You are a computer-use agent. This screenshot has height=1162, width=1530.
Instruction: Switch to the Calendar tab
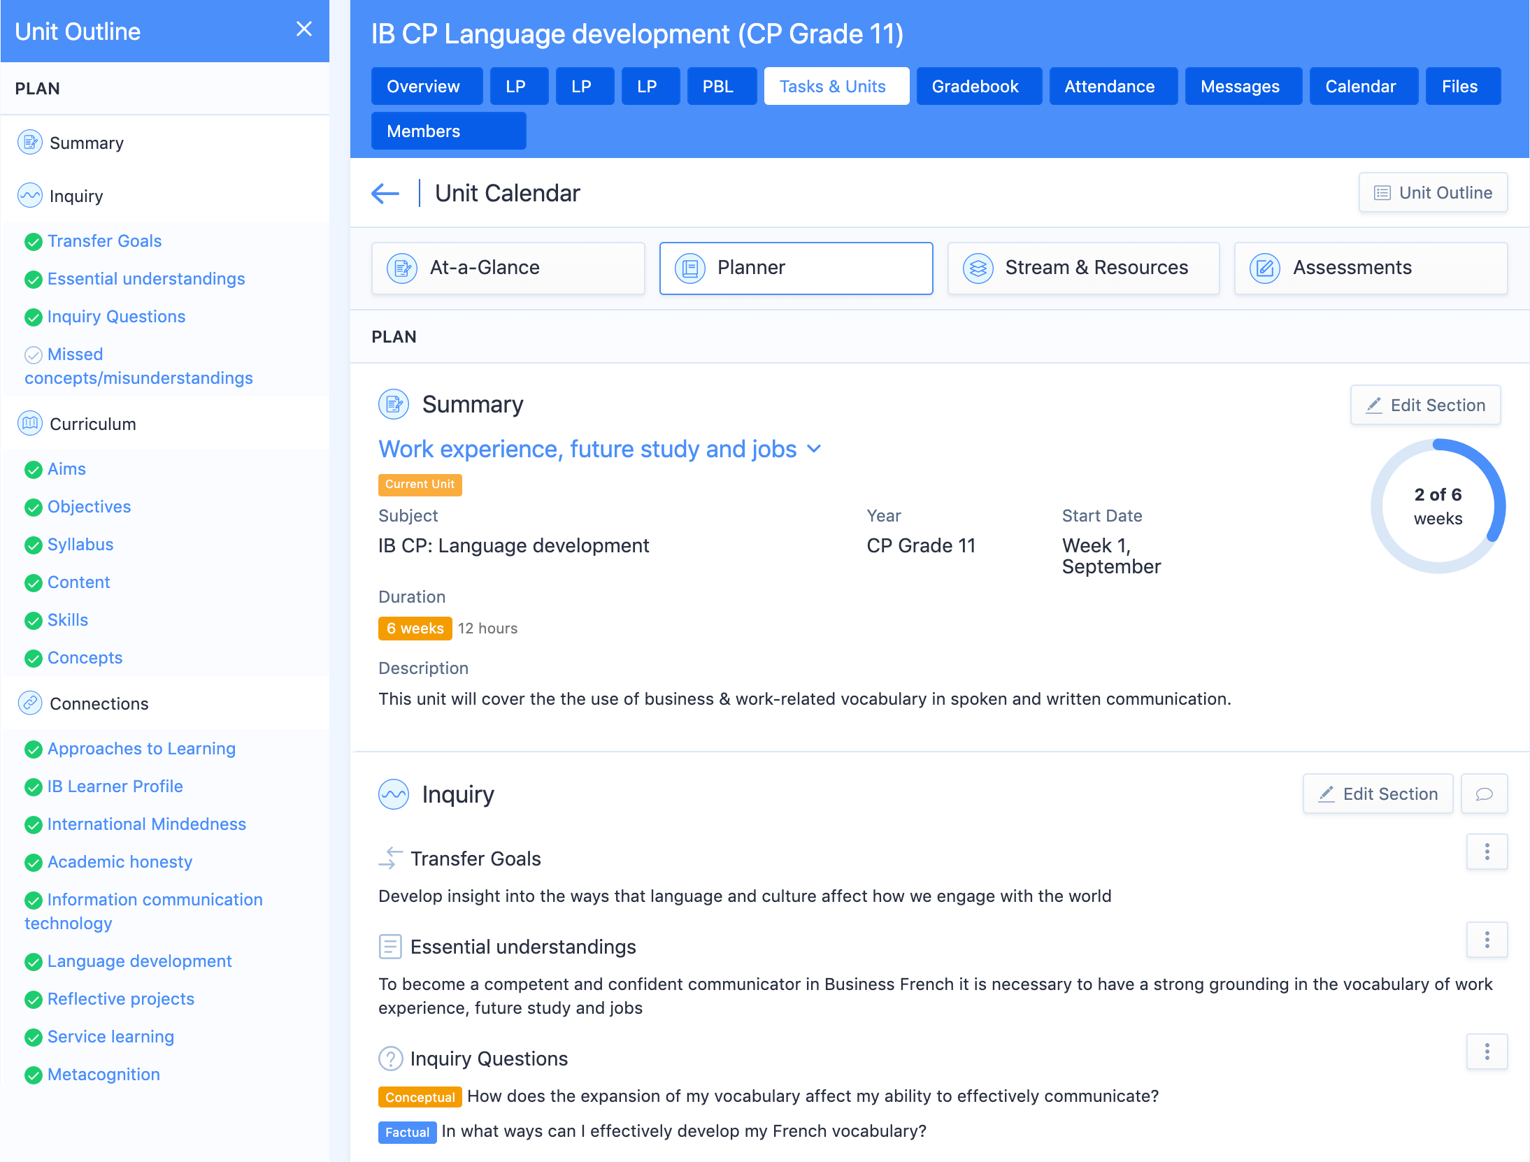[1363, 86]
